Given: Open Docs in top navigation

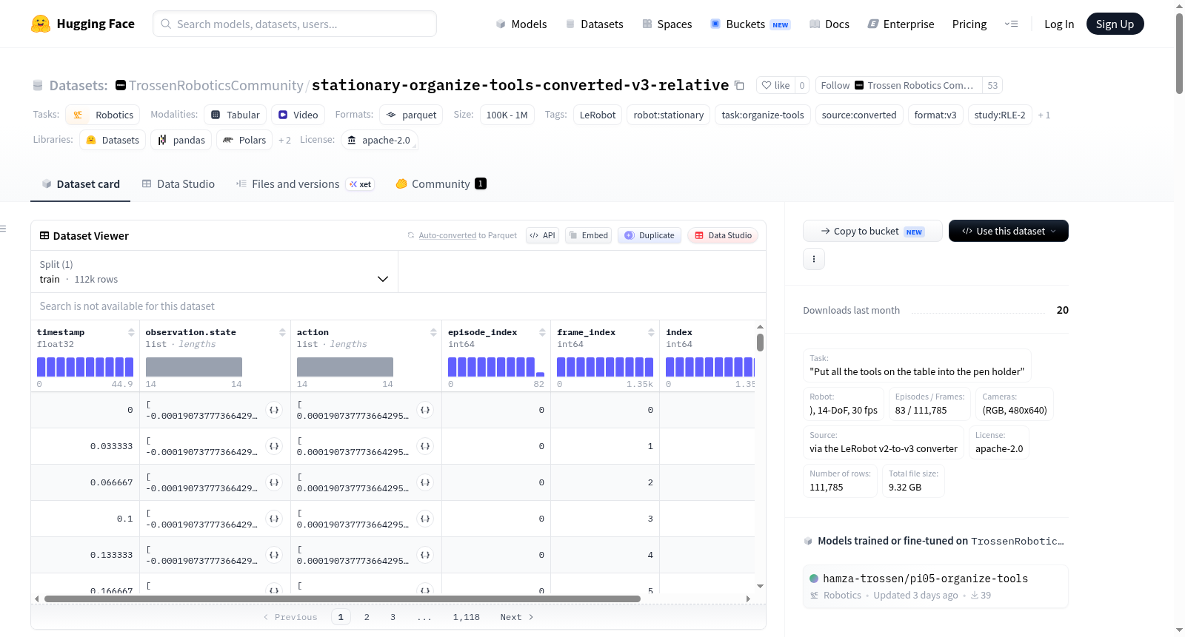Looking at the screenshot, I should tap(829, 24).
